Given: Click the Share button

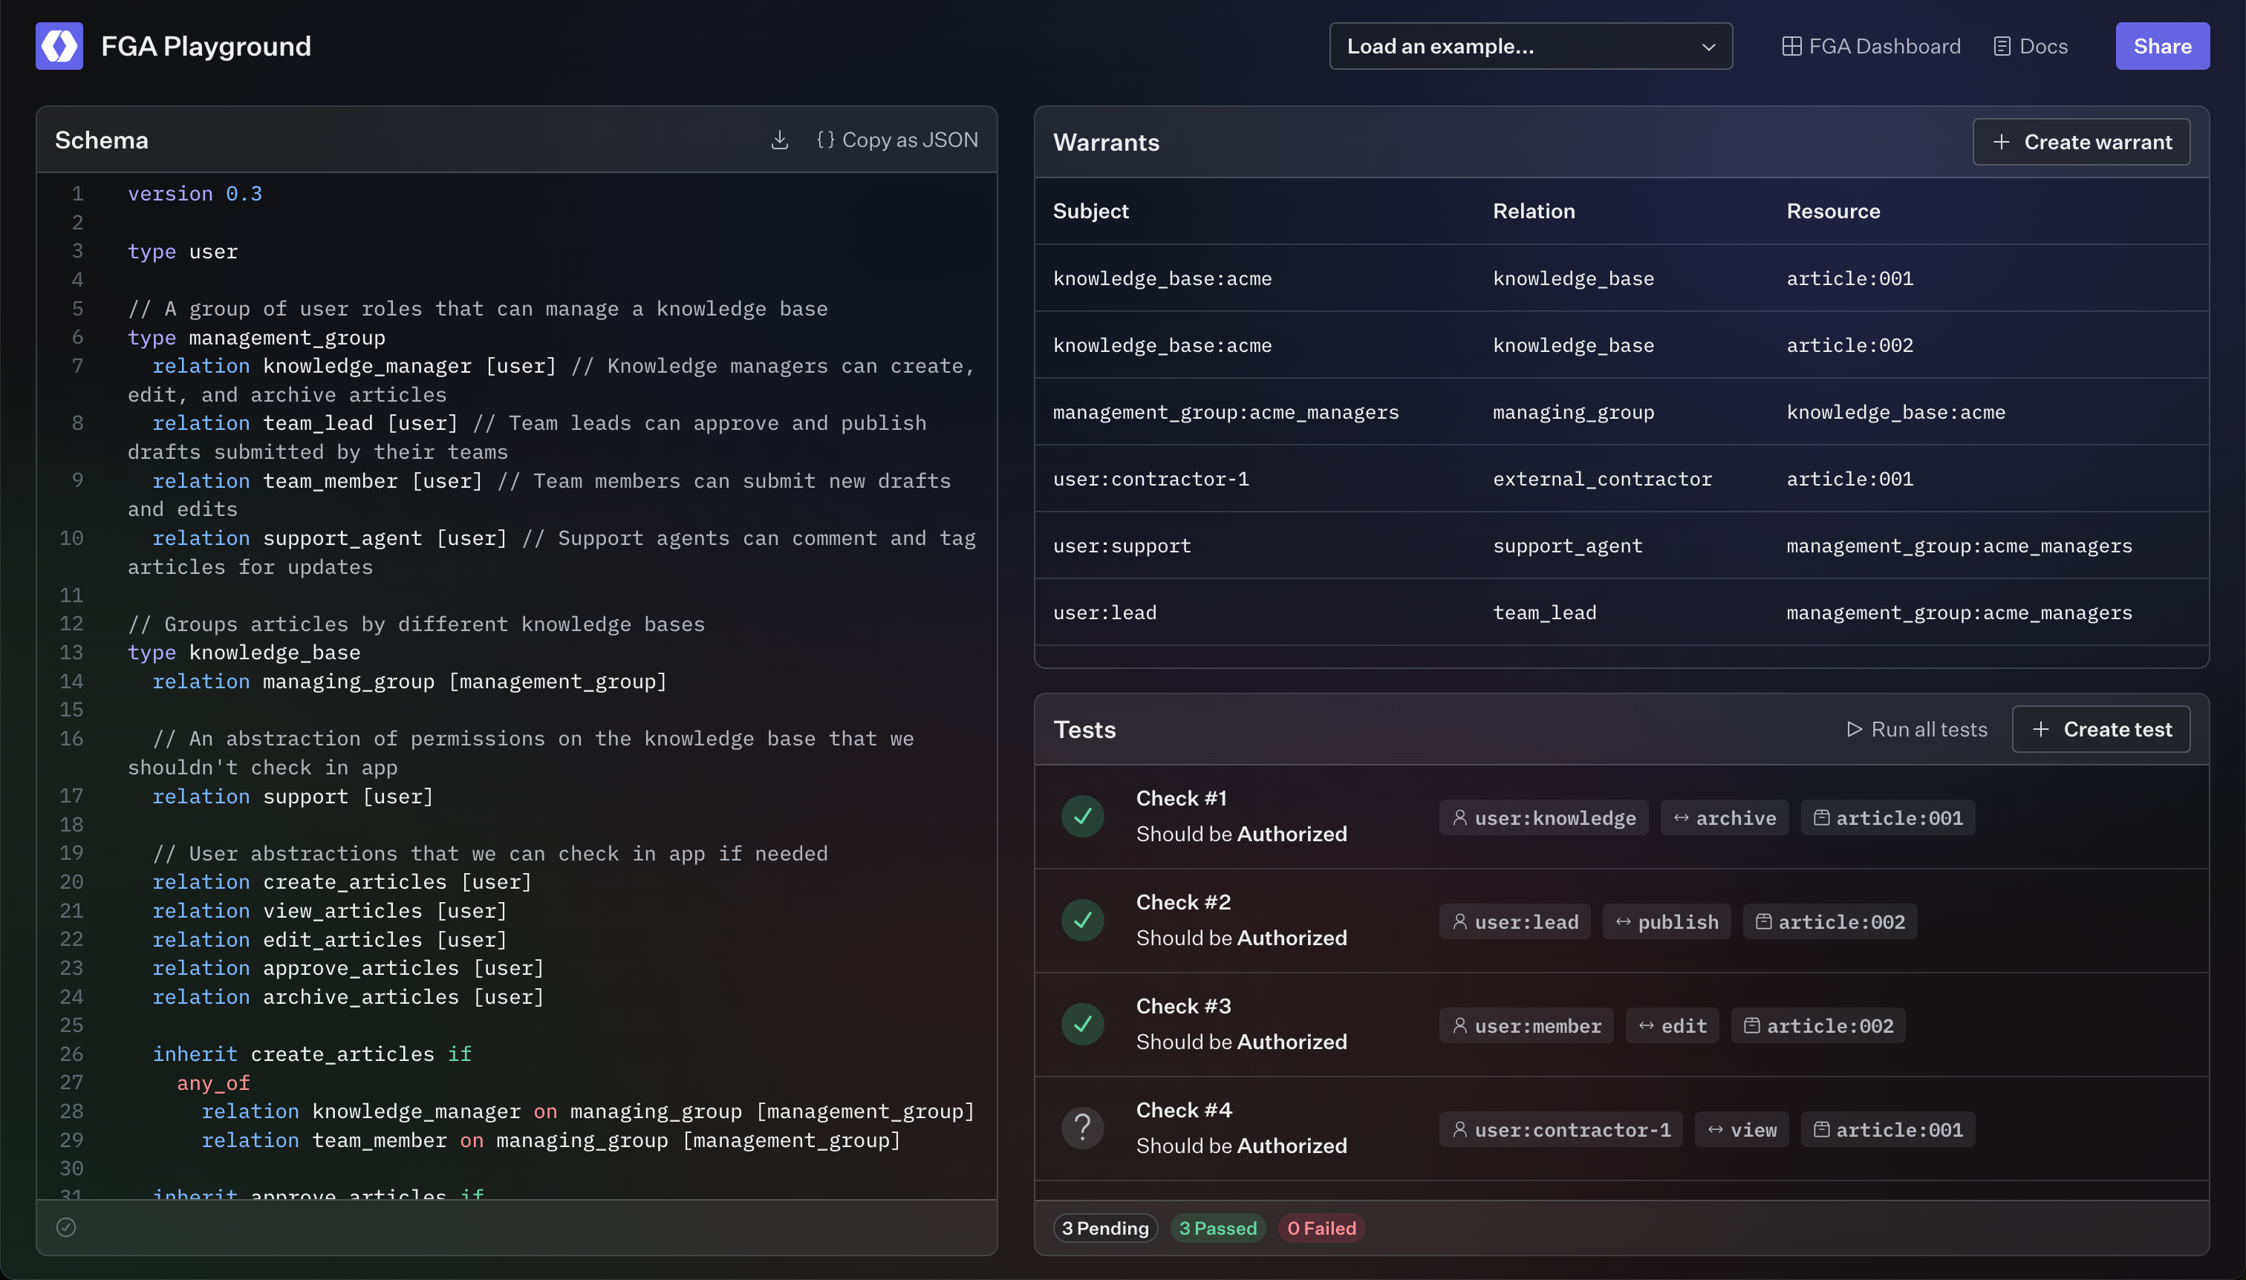Looking at the screenshot, I should (x=2161, y=46).
